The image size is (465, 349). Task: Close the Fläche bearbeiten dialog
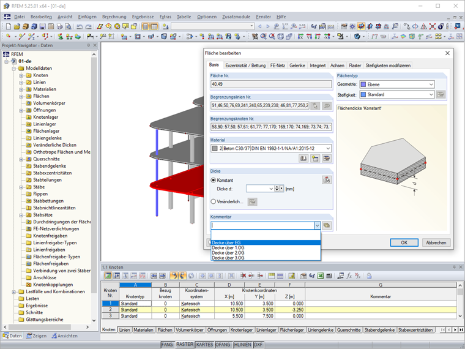tap(447, 53)
